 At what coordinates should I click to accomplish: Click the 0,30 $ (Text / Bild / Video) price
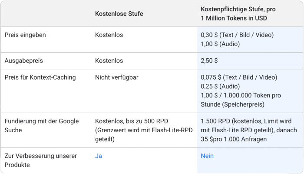(237, 35)
